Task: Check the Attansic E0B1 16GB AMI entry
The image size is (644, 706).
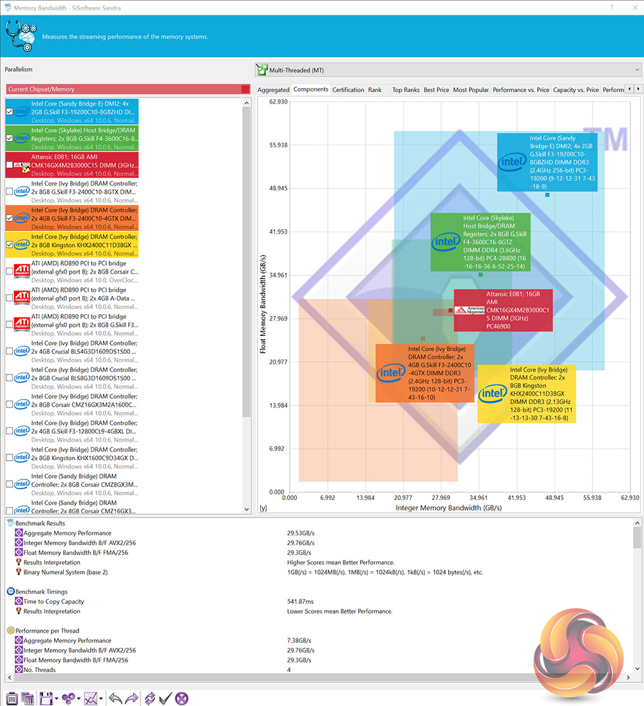Action: click(10, 165)
